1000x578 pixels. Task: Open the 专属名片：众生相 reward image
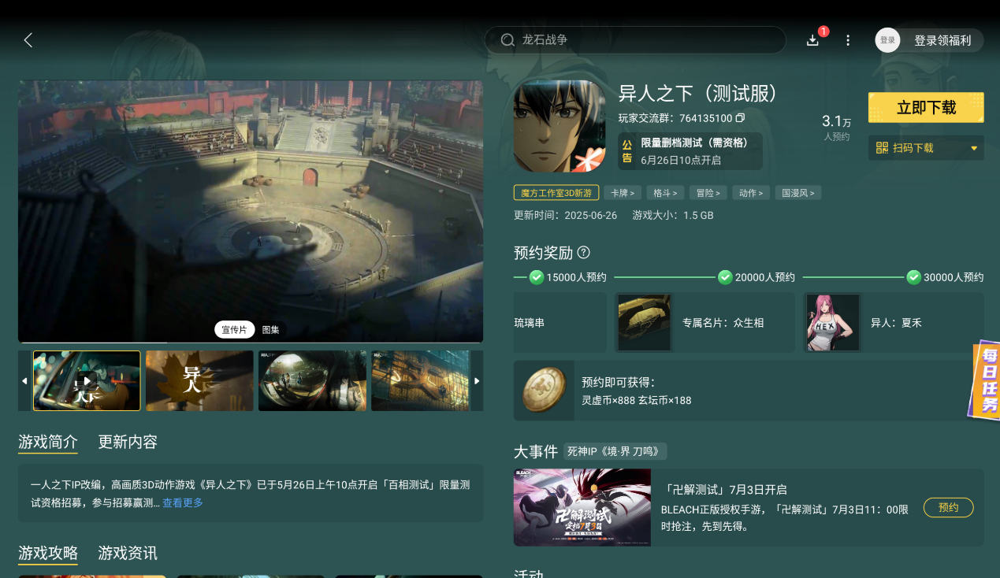(645, 323)
